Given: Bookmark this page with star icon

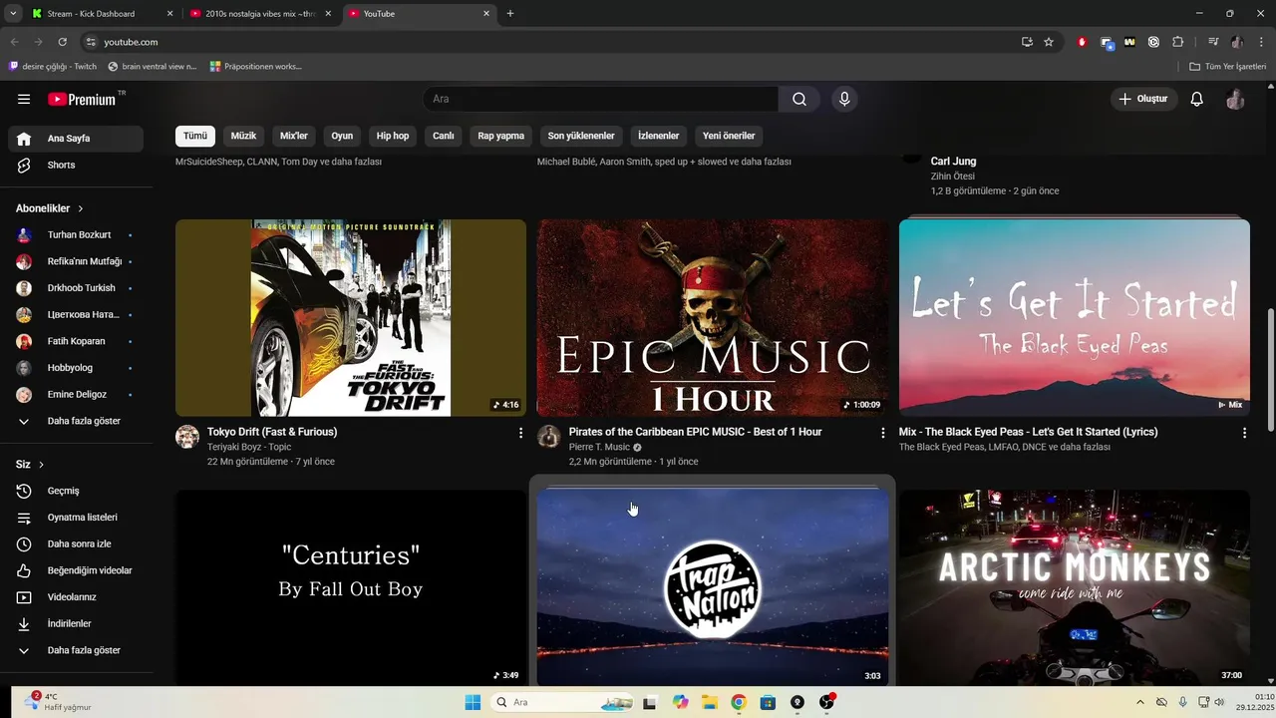Looking at the screenshot, I should tap(1049, 42).
